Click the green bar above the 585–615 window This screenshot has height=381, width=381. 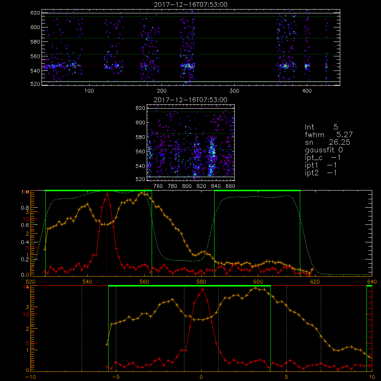(257, 191)
